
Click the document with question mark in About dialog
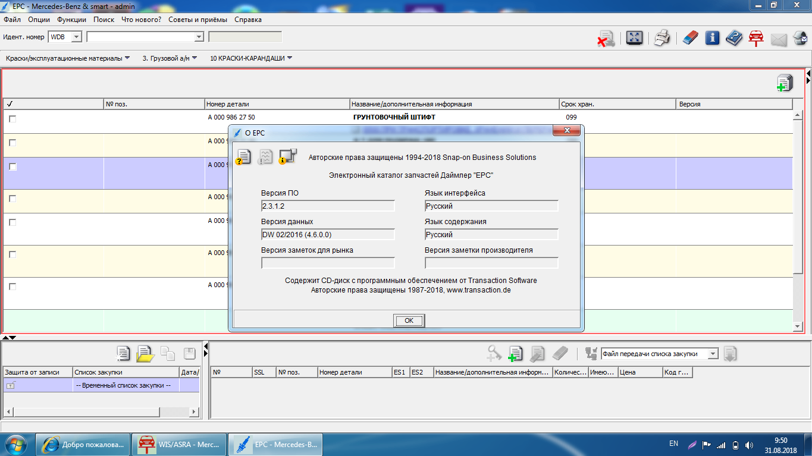(243, 157)
